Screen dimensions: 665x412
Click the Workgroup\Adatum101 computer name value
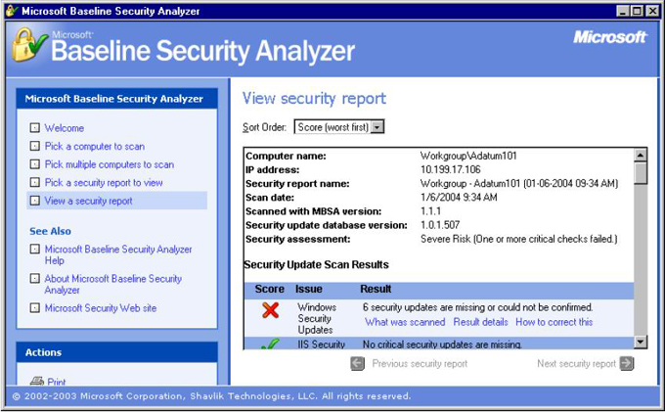468,156
